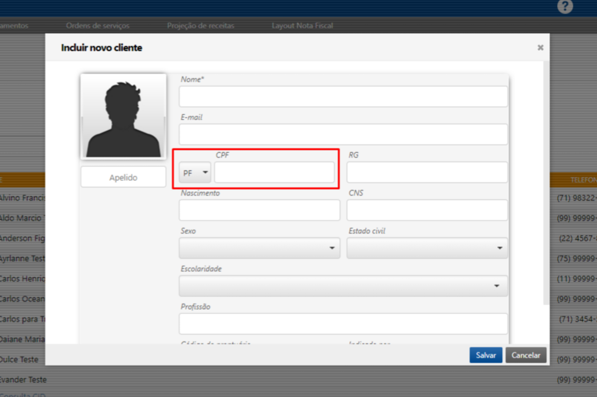Click the RG input field
597x397 pixels.
coord(427,172)
